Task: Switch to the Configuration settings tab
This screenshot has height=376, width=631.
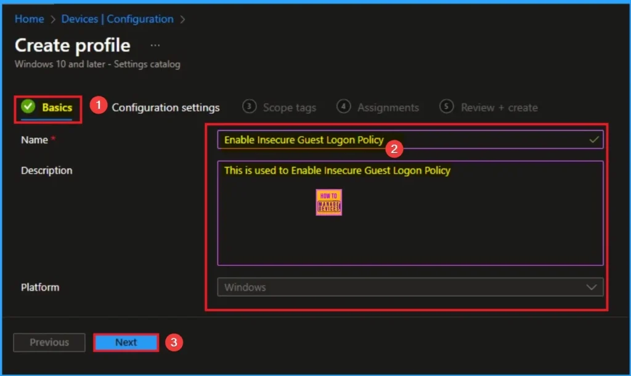Action: [165, 108]
